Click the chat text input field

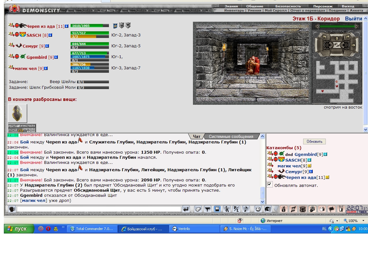coord(99,209)
